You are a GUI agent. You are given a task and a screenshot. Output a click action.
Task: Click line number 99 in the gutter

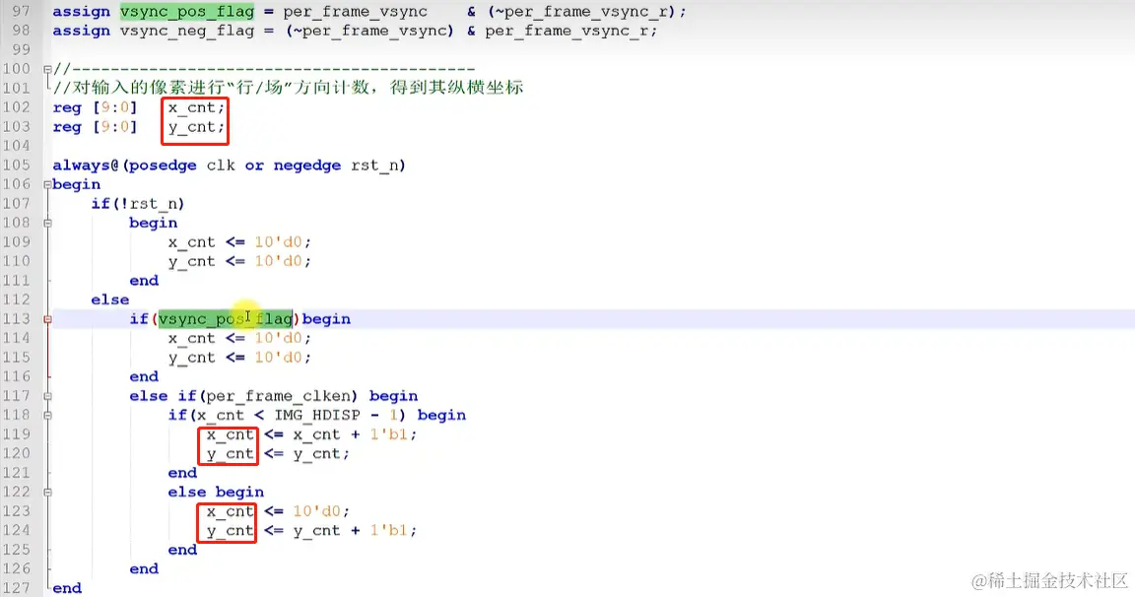[x=21, y=50]
